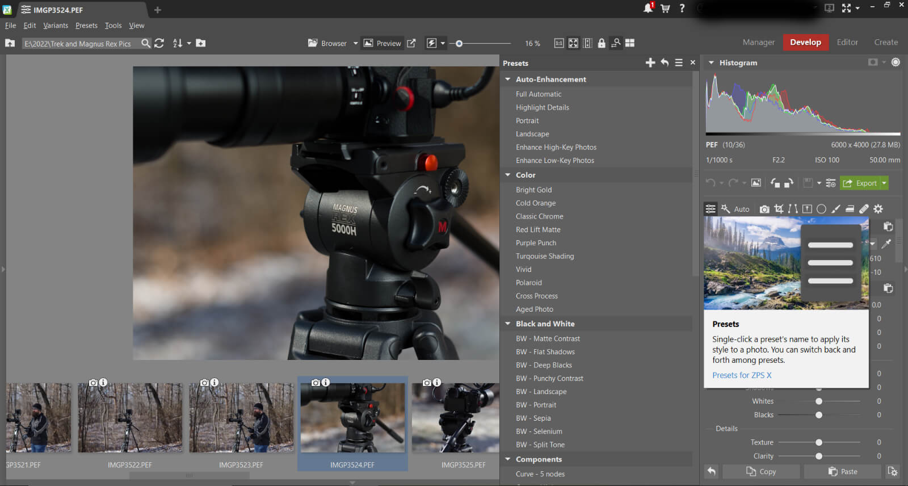908x486 pixels.
Task: Select the IMGP3522.PEF thumbnail
Action: pyautogui.click(x=130, y=418)
